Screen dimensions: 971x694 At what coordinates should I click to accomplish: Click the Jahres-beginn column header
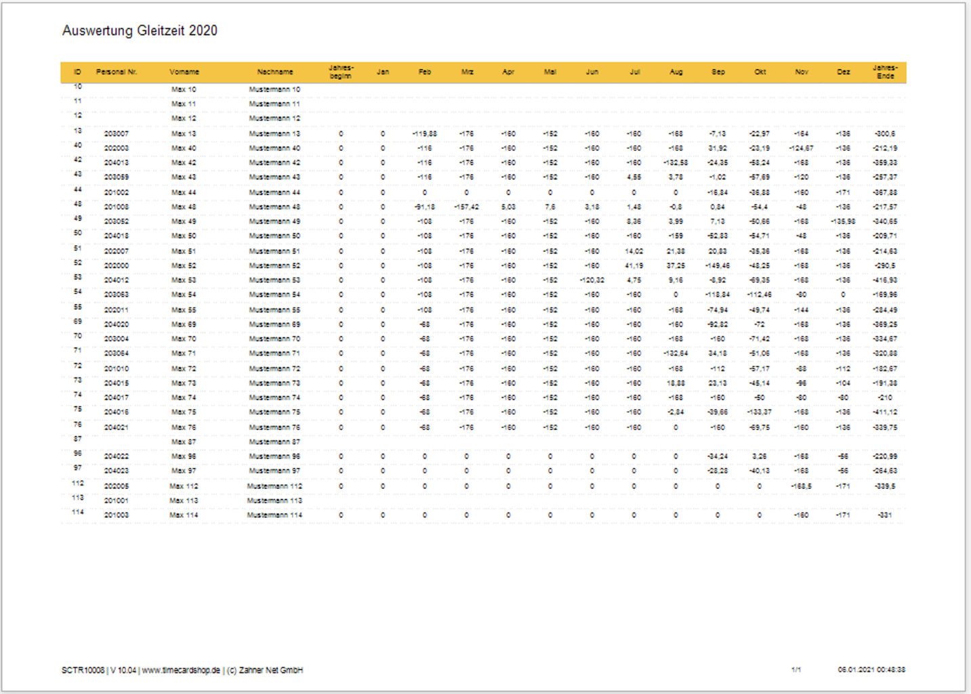(341, 72)
